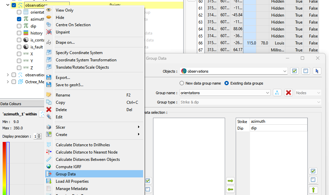Select Export... in the context menu

(63, 78)
